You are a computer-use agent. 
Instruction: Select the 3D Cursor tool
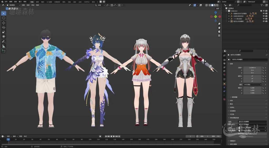pos(4,18)
